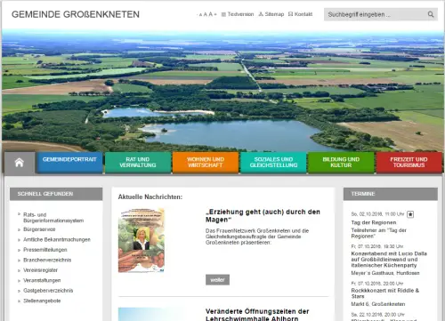Click the text Meyer's Gasthaus, Huntlosen
Viewport: 445px width, 321px height.
coord(385,273)
